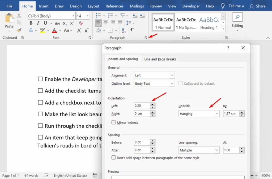Switch to the Developer ribbon tab
The height and width of the screenshot is (179, 272).
click(x=191, y=6)
